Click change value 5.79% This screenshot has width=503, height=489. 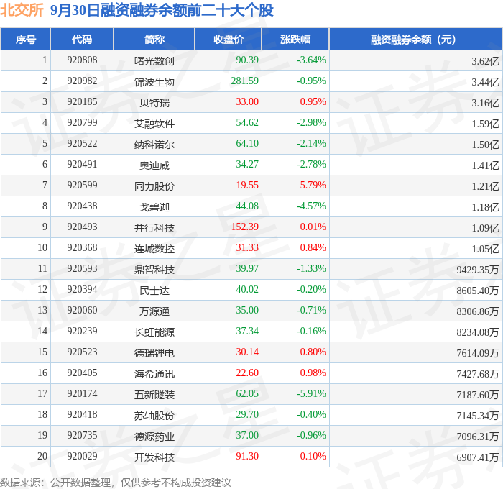point(313,186)
